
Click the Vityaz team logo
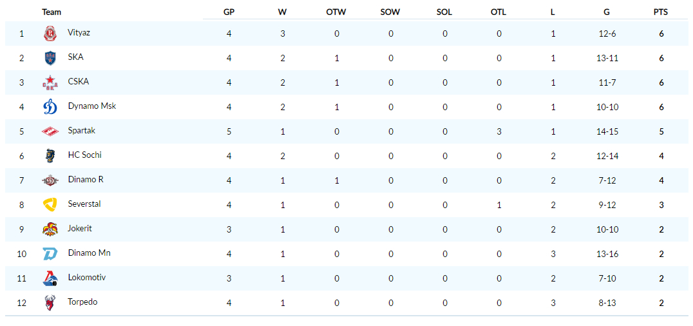50,34
